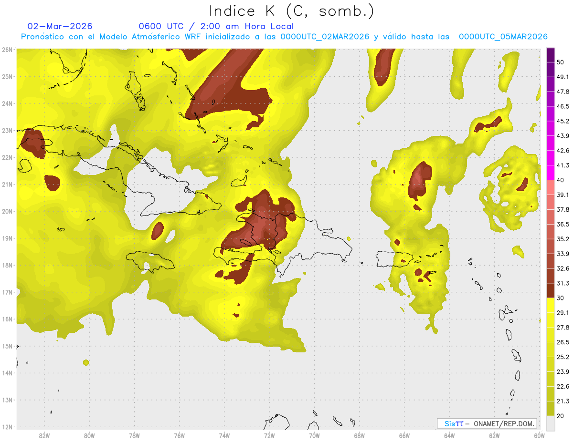Click the '22N' latitude label
This screenshot has width=573, height=442.
(7, 157)
